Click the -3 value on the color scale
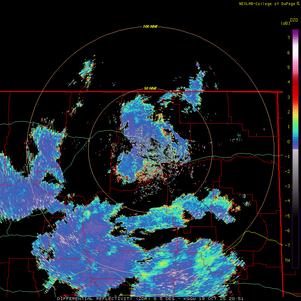 coord(287,186)
